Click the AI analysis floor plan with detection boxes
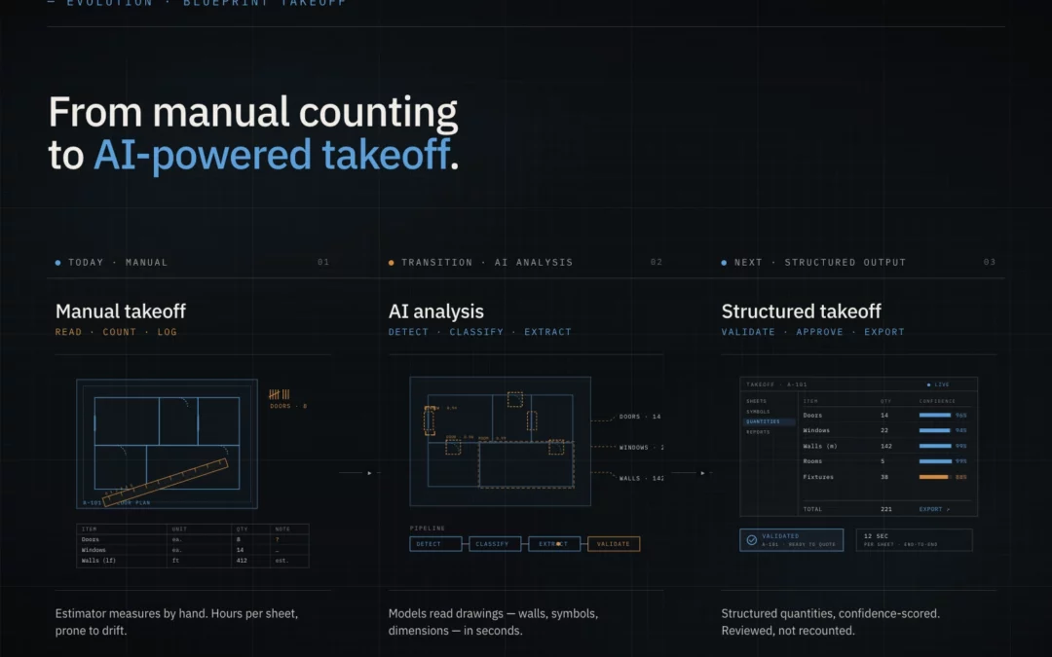This screenshot has width=1052, height=657. [501, 441]
